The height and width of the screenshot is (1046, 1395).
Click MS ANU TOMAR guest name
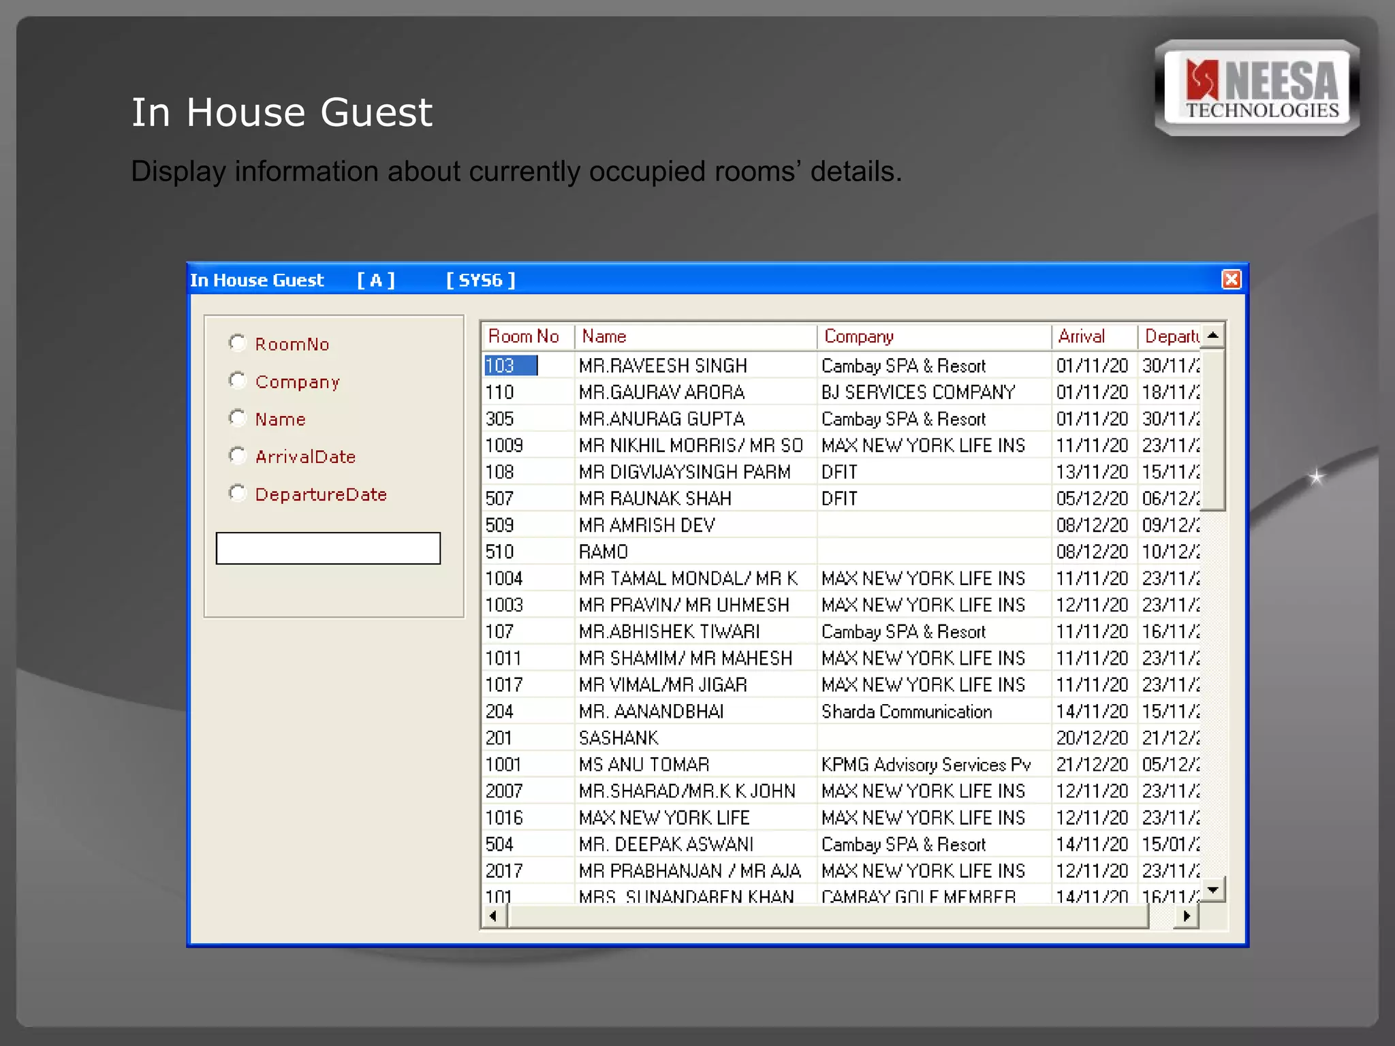click(644, 764)
